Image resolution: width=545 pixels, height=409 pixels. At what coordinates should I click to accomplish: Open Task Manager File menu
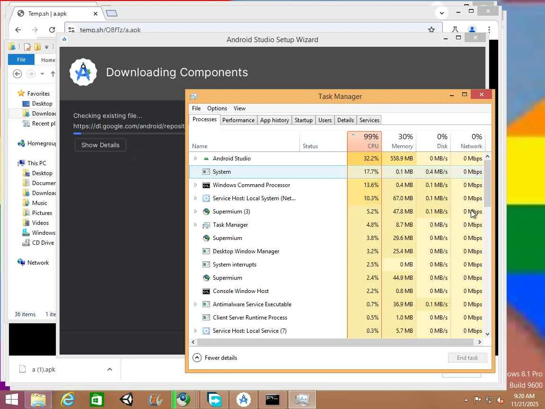coord(196,108)
